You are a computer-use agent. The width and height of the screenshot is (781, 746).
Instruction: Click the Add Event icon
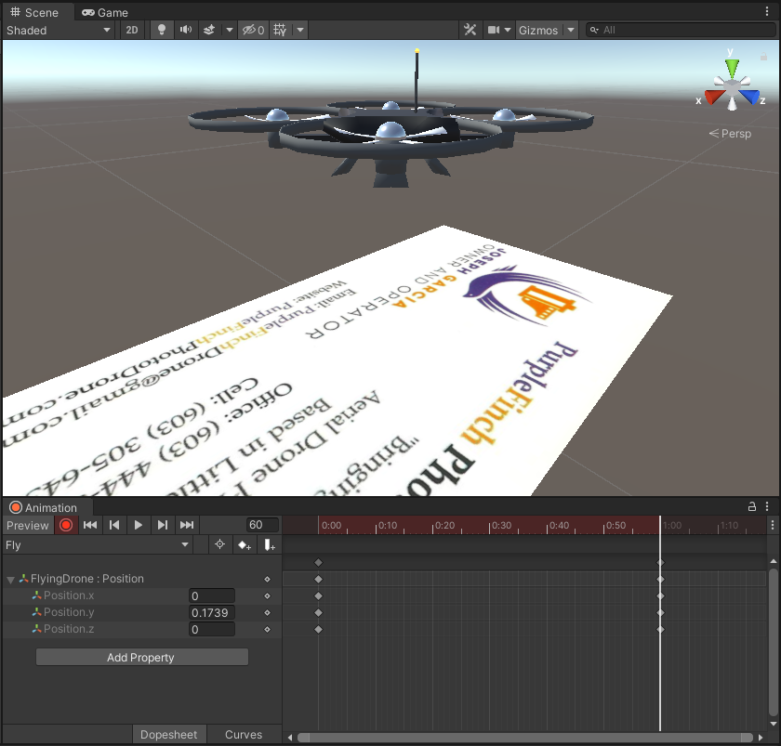pos(269,545)
